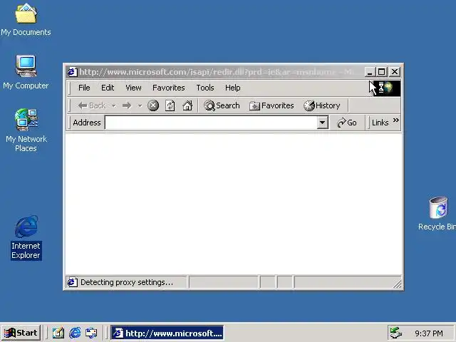Expand the Forward history dropdown arrow
Image resolution: width=456 pixels, height=342 pixels.
(x=140, y=105)
